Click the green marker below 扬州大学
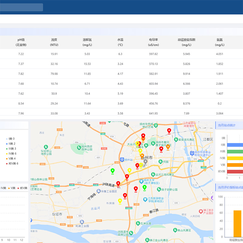Screen dimensions: 243x243 click(145, 188)
